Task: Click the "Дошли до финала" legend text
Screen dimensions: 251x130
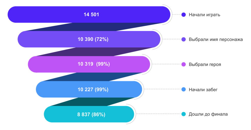Action: 208,114
